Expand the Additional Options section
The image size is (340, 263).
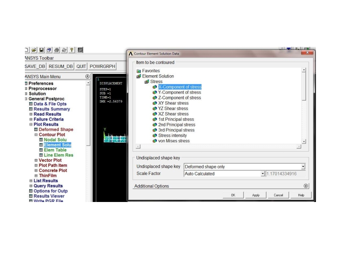coord(306,186)
